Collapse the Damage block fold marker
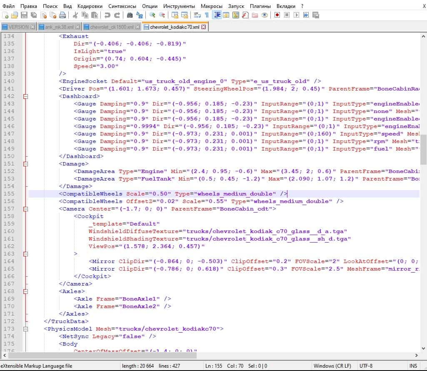The width and height of the screenshot is (427, 371). 26,164
